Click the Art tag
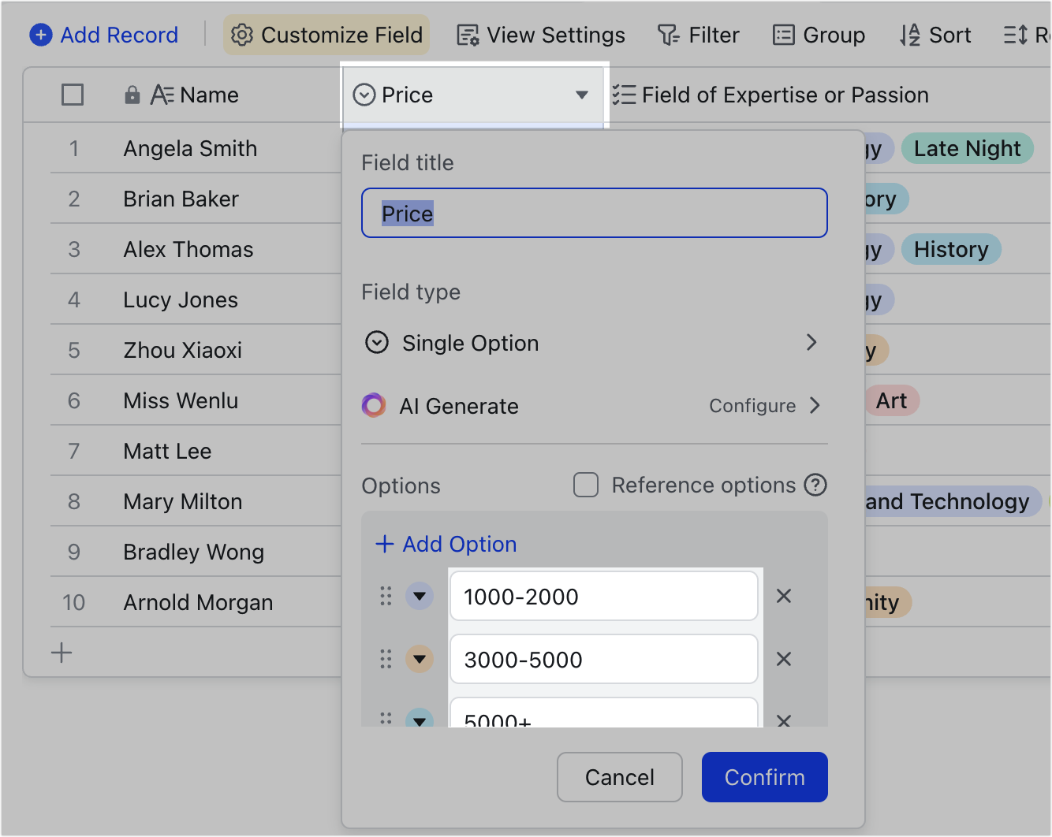Screen dimensions: 1052x837 click(x=892, y=400)
